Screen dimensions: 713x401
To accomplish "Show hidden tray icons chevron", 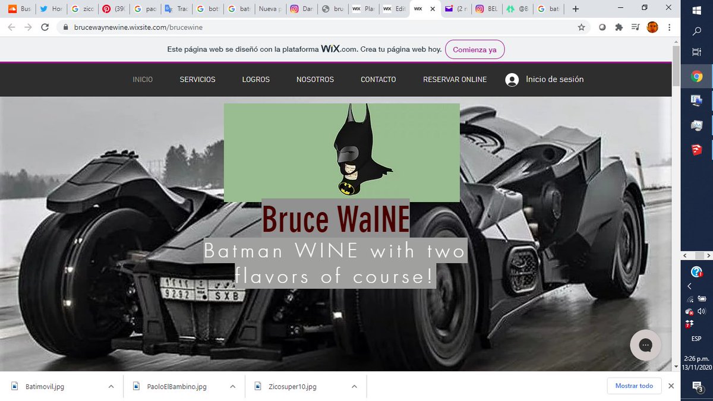I will click(x=690, y=286).
